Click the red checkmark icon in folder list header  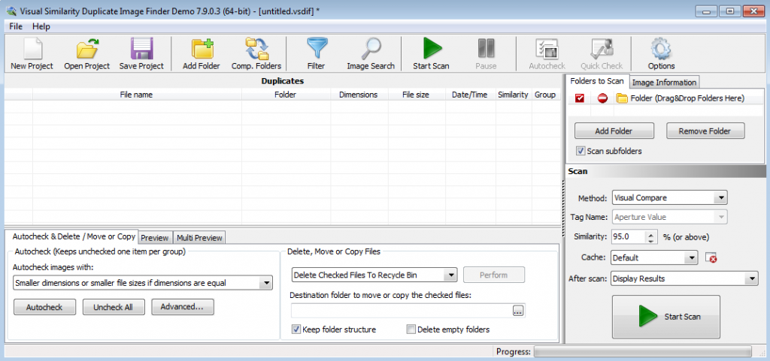pos(580,98)
